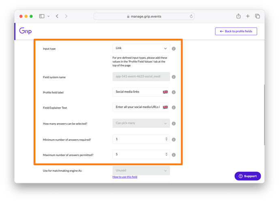279x202 pixels.
Task: Toggle the Safari sidebar
Action: tap(42, 16)
